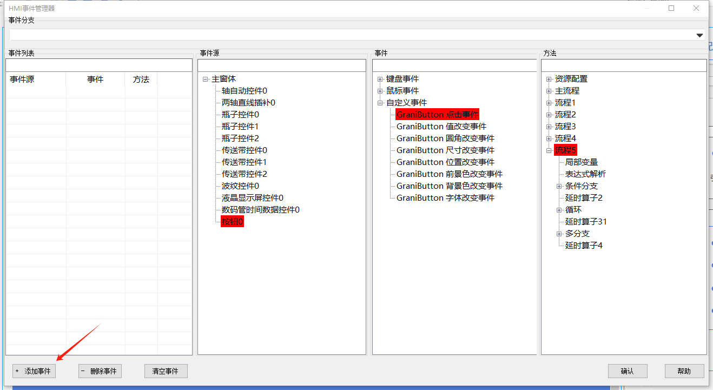Screen dimensions: 713x390
Task: Select GraniButton 位置改变事件
Action: click(x=446, y=162)
